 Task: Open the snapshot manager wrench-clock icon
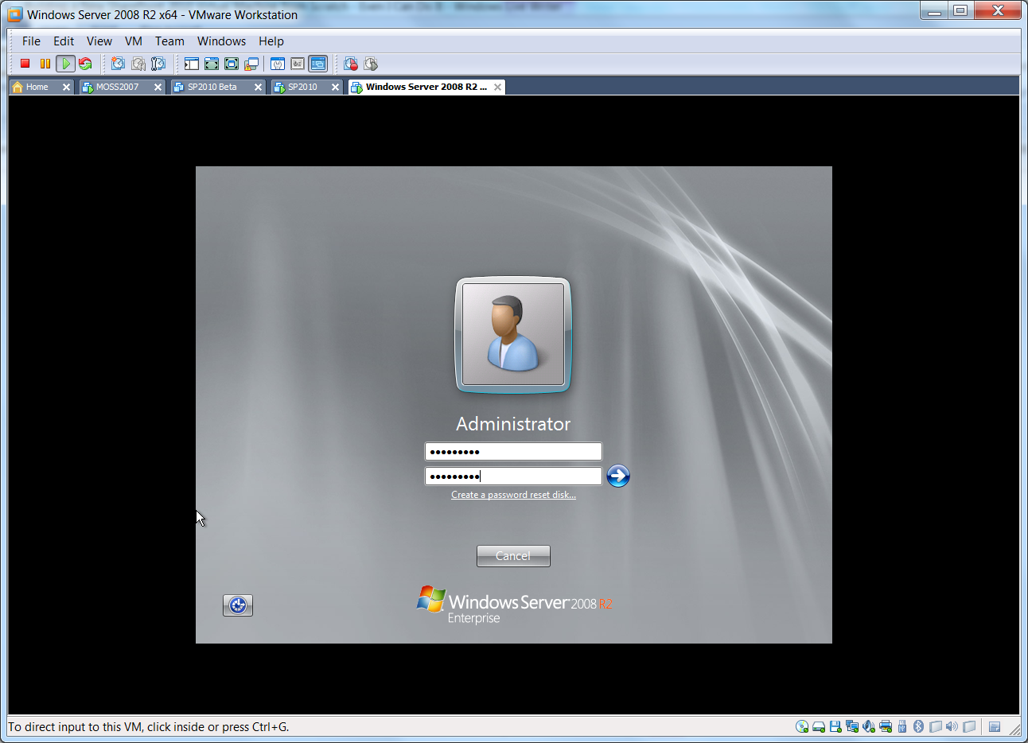coord(158,64)
